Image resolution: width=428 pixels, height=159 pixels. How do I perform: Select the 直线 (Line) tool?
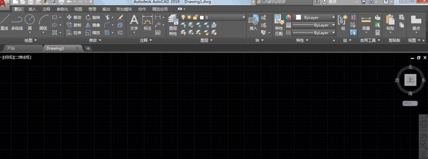[x=4, y=22]
